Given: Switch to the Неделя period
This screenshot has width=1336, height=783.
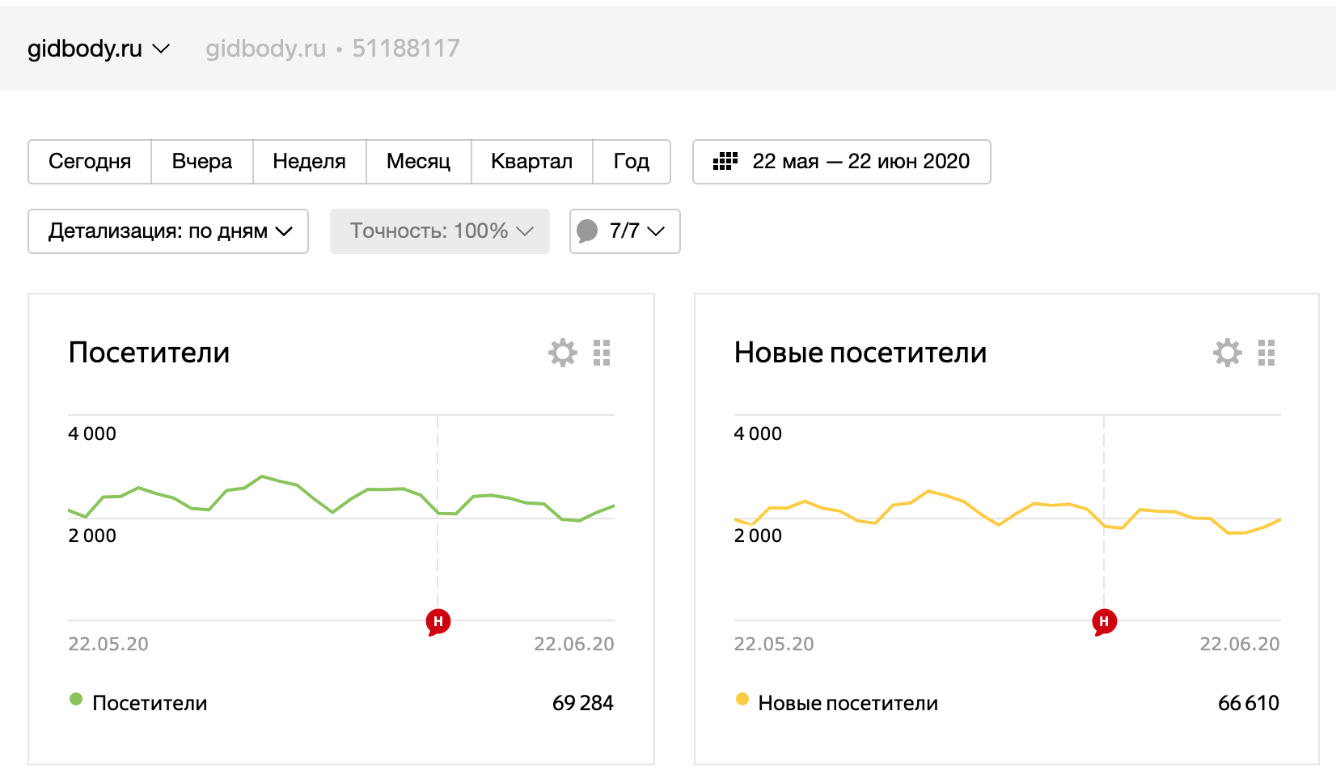Looking at the screenshot, I should pyautogui.click(x=309, y=162).
